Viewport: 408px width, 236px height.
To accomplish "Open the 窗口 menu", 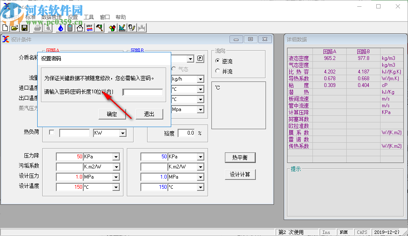I will point(104,17).
